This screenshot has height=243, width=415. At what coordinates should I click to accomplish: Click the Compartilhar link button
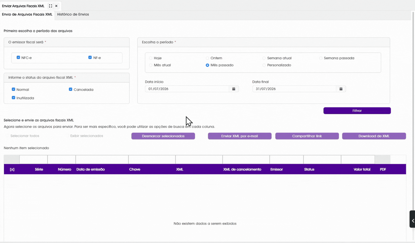pyautogui.click(x=307, y=136)
